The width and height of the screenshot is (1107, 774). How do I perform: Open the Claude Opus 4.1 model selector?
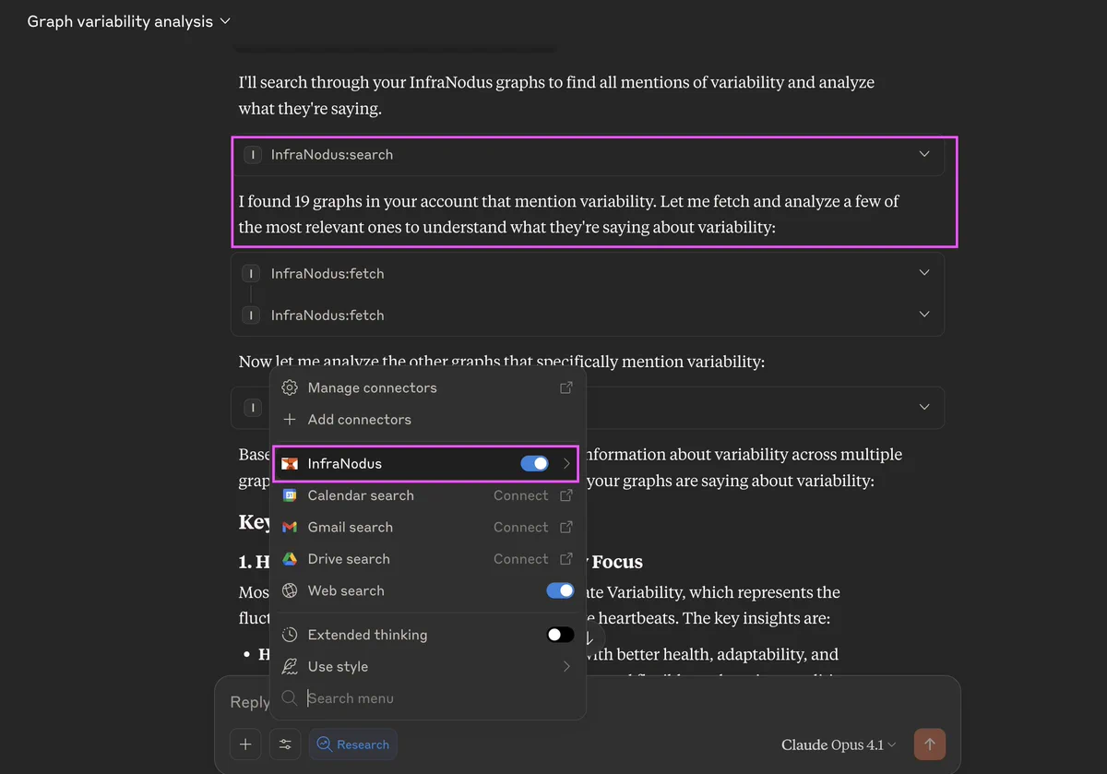pos(839,744)
